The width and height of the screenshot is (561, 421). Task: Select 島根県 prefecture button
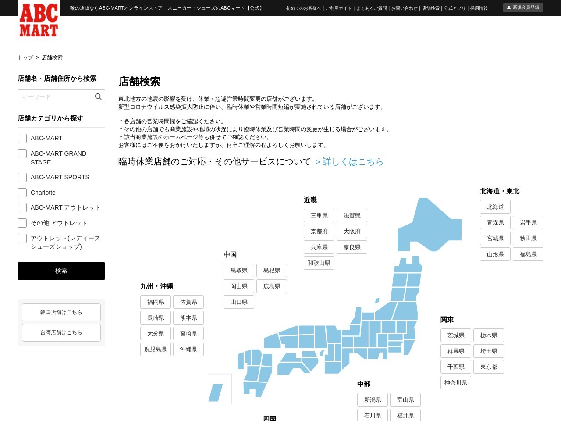[272, 271]
